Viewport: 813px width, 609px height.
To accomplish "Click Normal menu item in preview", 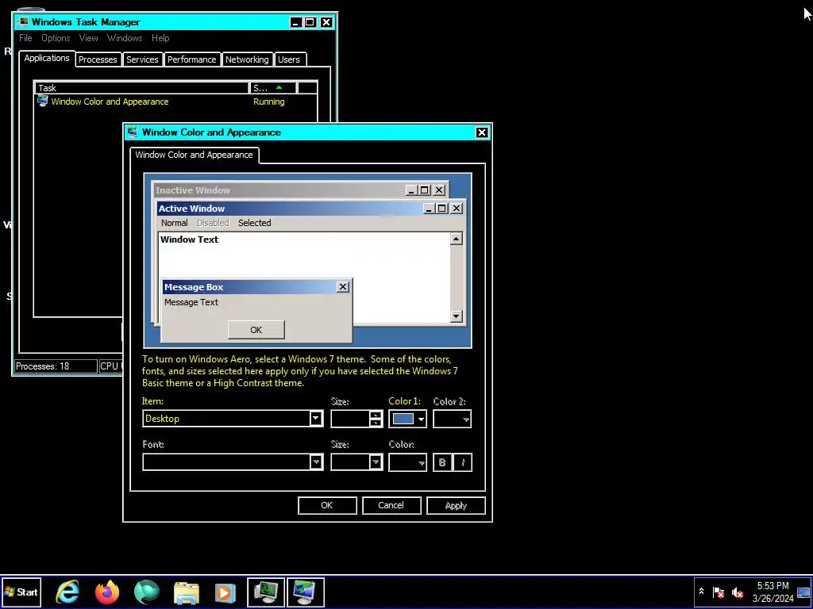I will click(174, 223).
